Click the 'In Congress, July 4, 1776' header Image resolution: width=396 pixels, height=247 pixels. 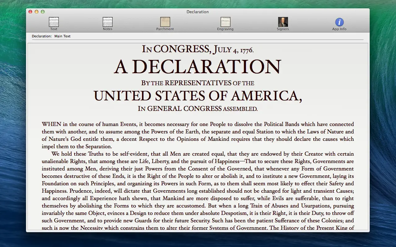click(x=198, y=49)
